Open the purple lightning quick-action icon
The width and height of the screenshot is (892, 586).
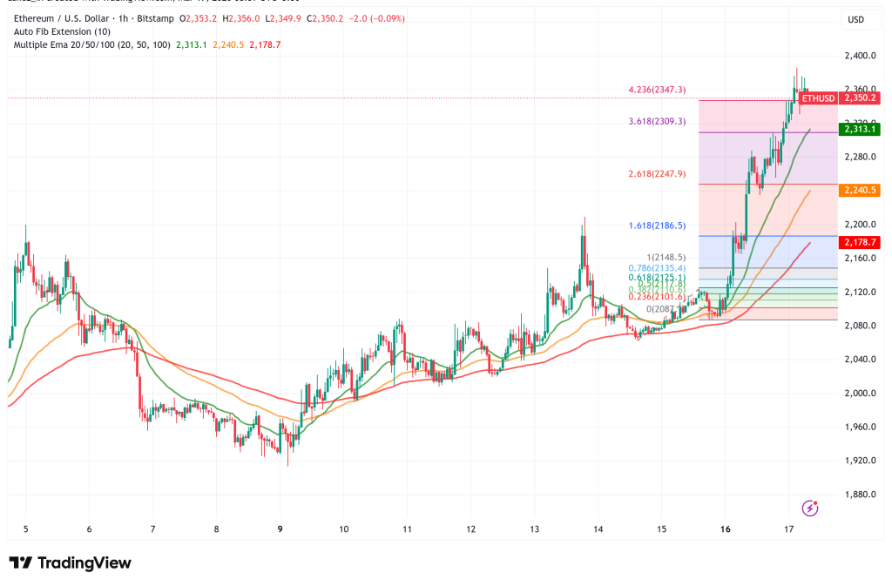point(810,509)
